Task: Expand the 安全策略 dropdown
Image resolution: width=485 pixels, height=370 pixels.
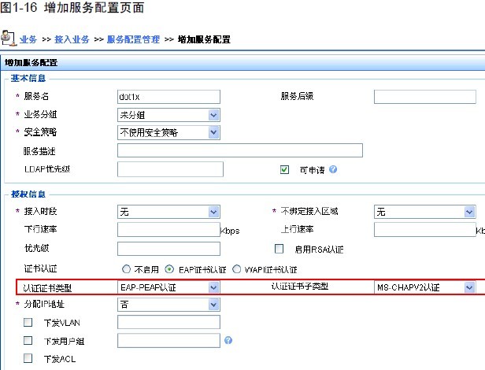Action: 213,132
